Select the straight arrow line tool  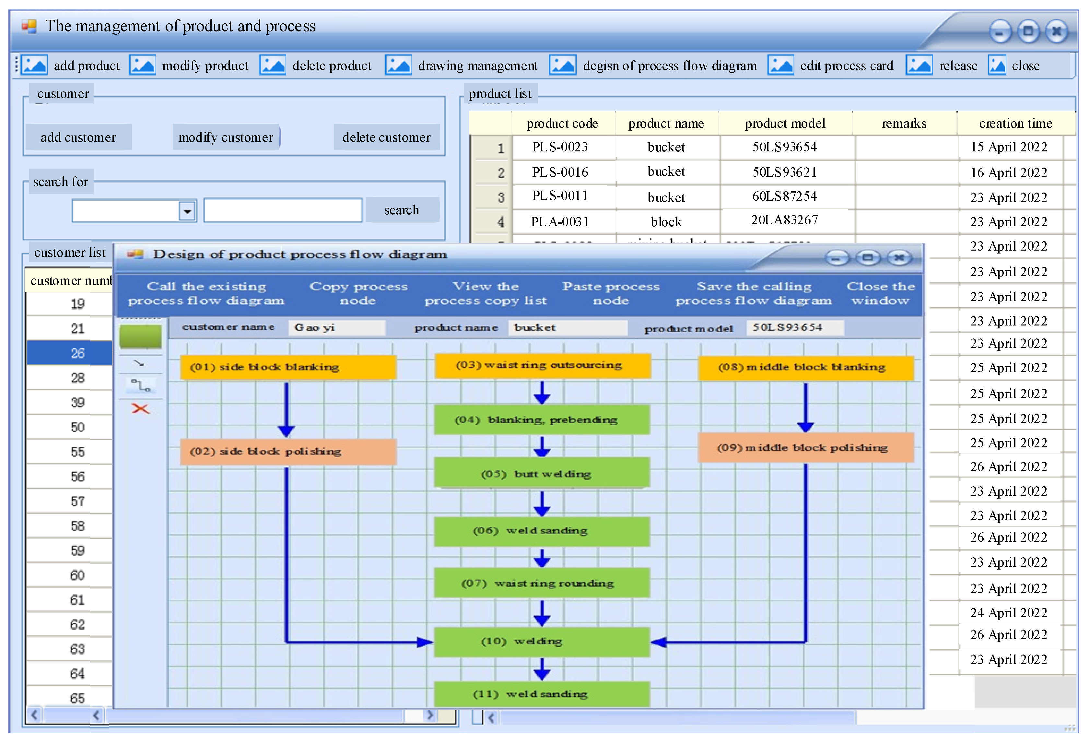click(139, 363)
